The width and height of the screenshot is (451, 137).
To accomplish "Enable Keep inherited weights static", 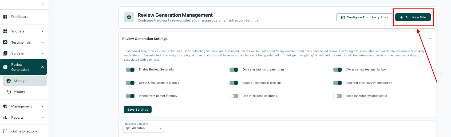I will [337, 96].
